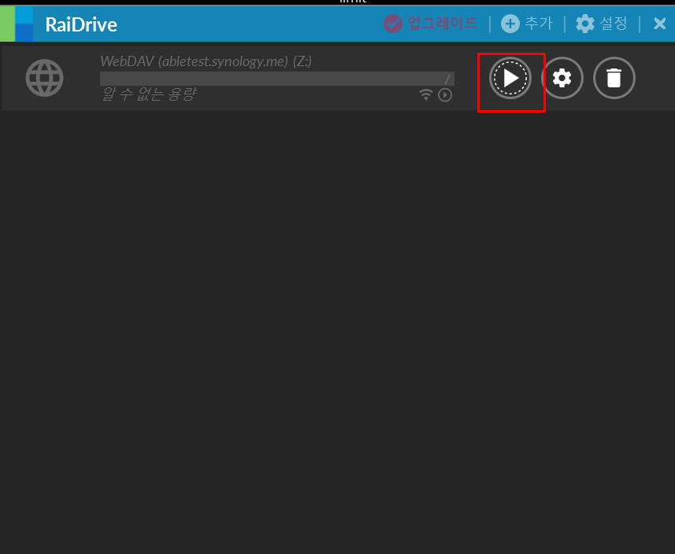675x554 pixels.
Task: Click the 추가 add drive button
Action: [526, 24]
